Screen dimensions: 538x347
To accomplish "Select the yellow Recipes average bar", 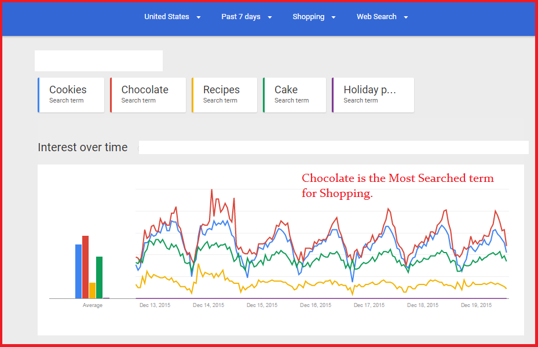I will [x=93, y=290].
